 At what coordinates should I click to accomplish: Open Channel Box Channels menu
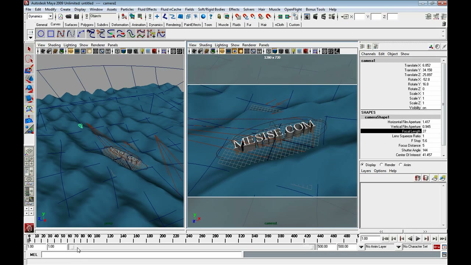click(368, 54)
